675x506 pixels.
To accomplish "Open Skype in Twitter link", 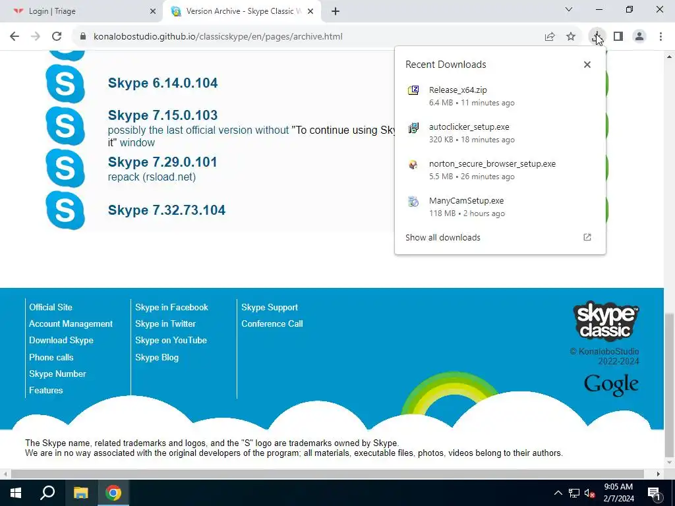I will pyautogui.click(x=165, y=323).
